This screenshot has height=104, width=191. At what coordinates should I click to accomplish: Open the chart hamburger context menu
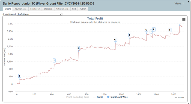coord(184,19)
